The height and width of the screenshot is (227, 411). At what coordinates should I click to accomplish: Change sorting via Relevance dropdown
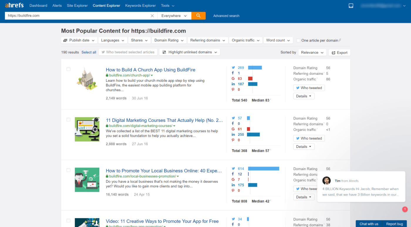point(312,52)
